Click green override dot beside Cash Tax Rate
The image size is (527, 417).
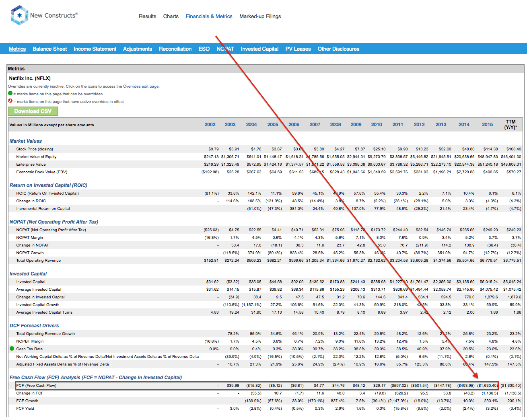(x=12, y=349)
